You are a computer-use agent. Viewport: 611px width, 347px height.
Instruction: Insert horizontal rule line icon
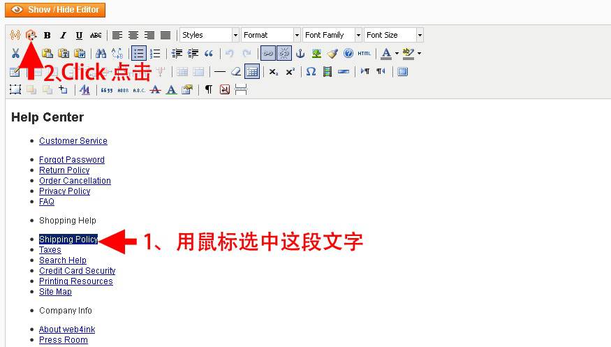[220, 72]
